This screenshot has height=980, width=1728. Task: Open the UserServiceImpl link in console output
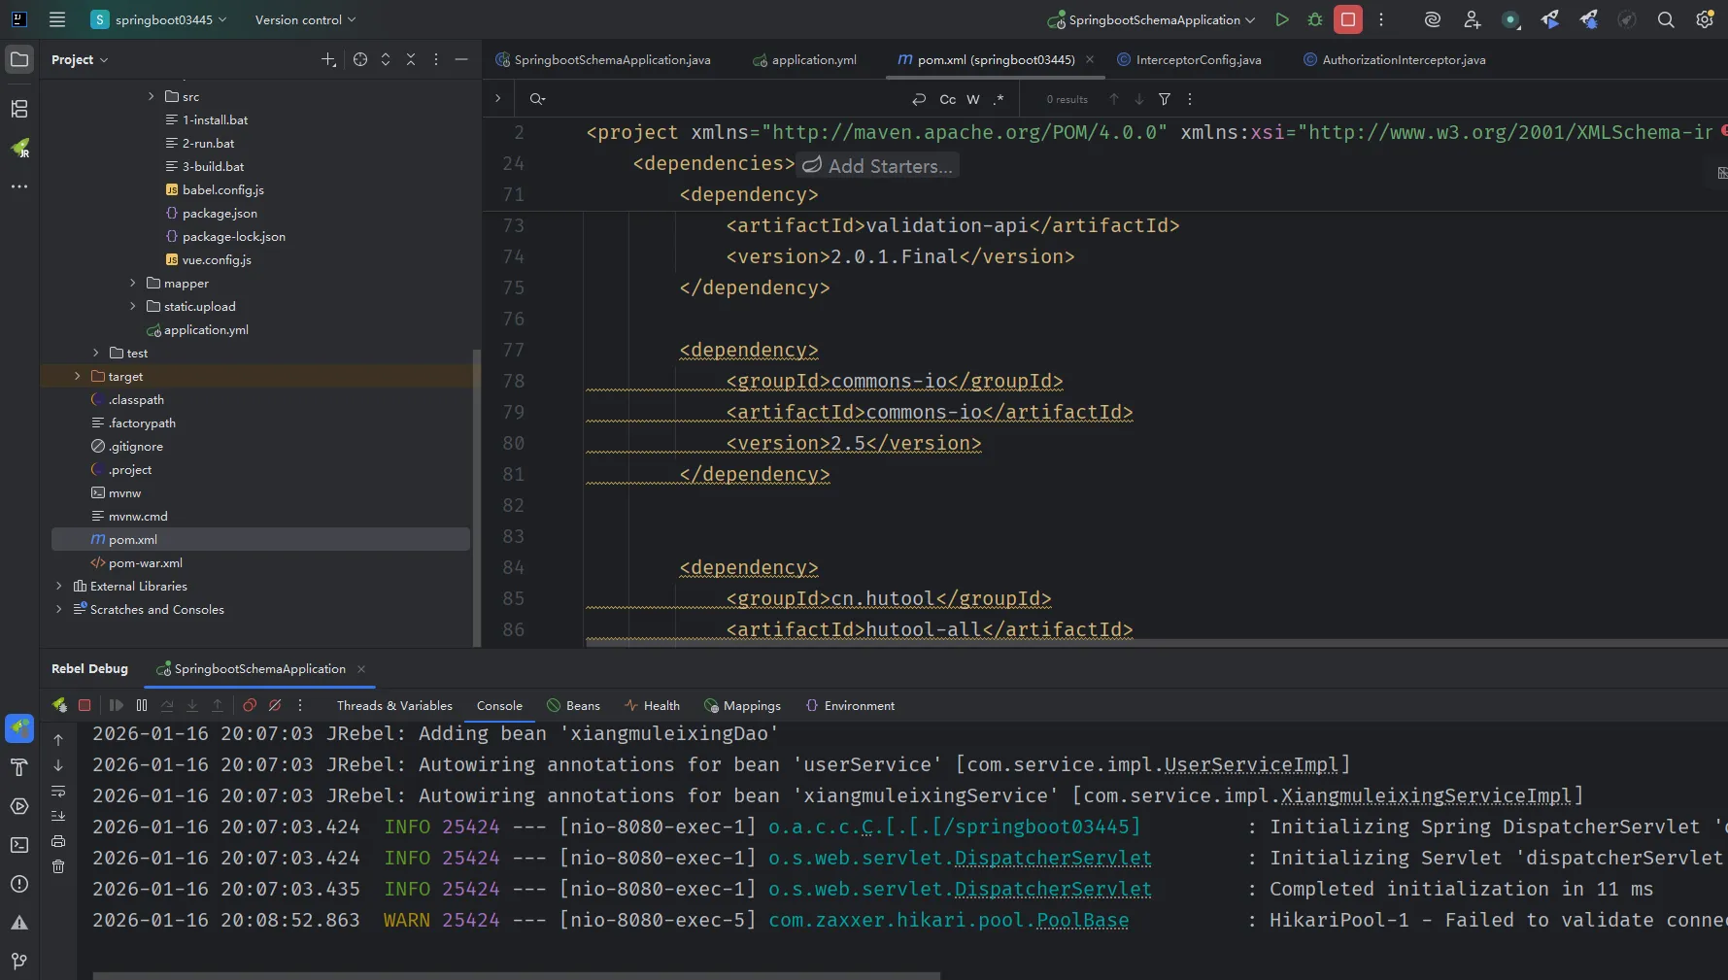coord(1253,764)
